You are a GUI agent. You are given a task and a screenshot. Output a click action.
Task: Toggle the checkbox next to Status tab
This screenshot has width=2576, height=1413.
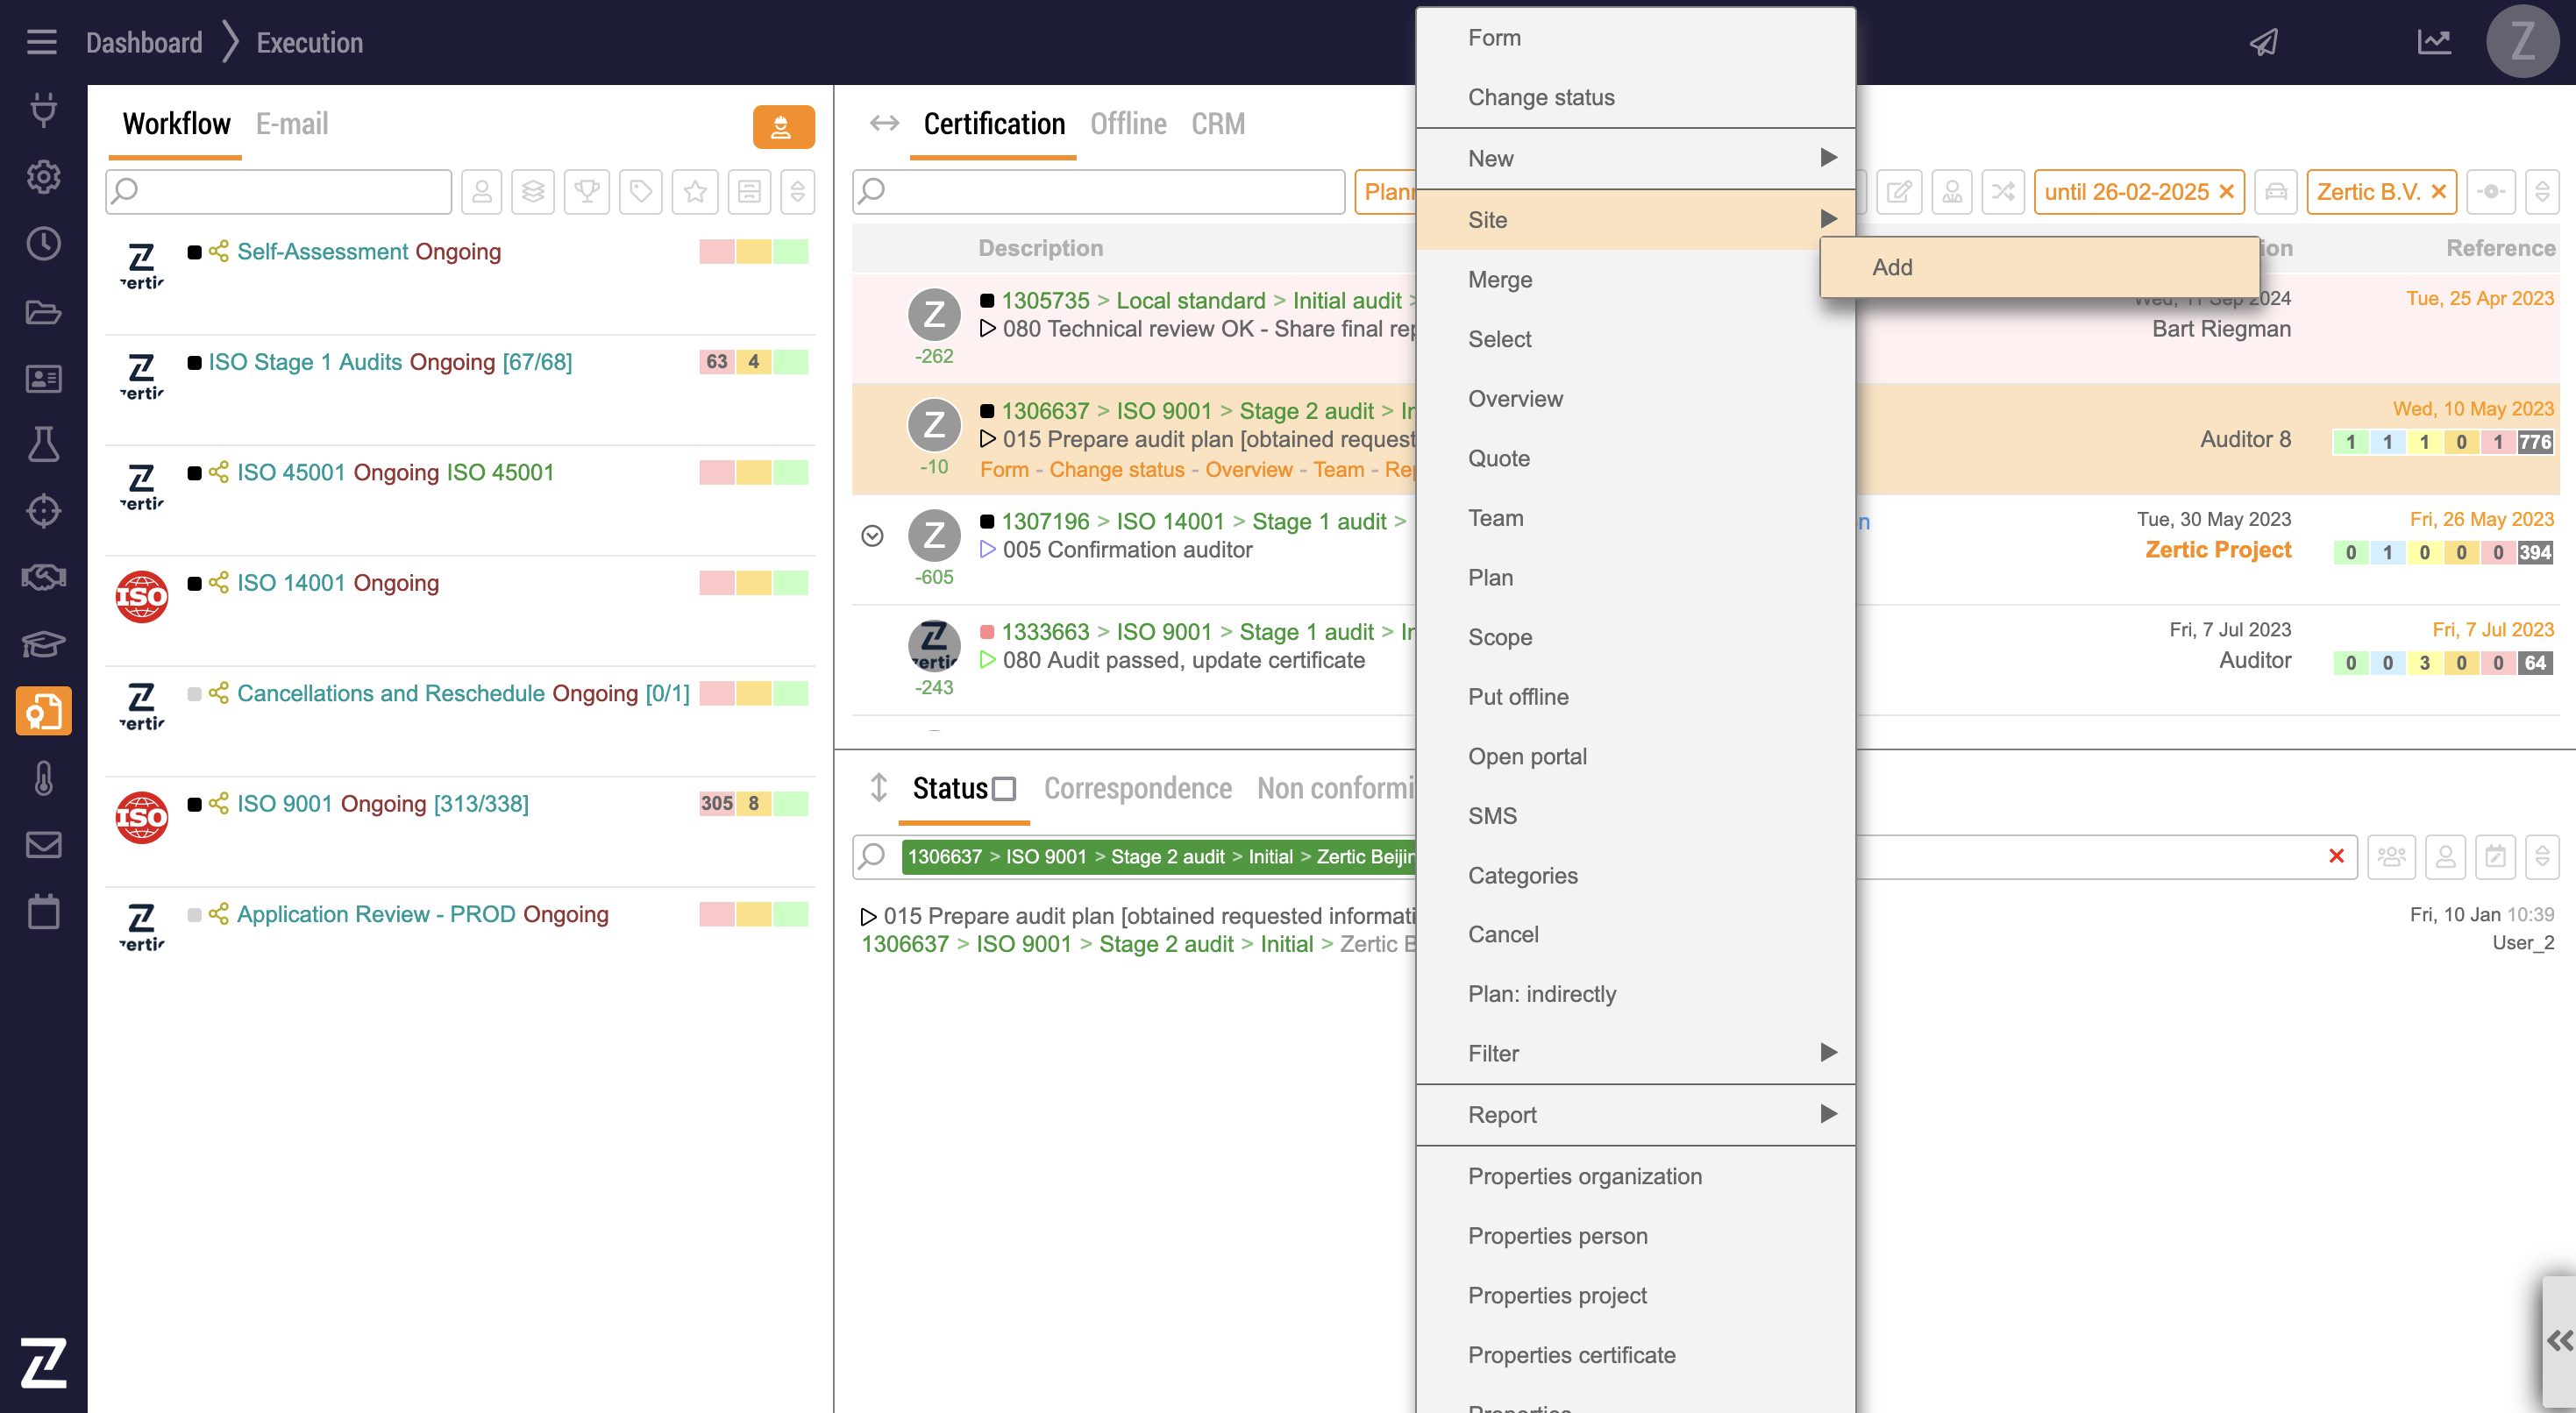point(1004,789)
